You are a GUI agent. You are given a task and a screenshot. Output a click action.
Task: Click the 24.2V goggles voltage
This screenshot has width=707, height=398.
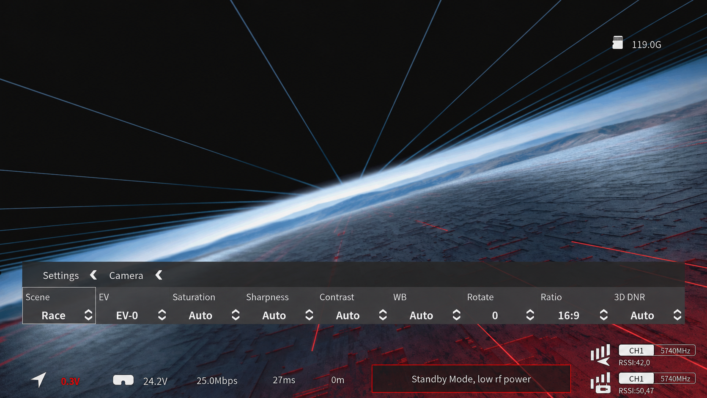155,382
